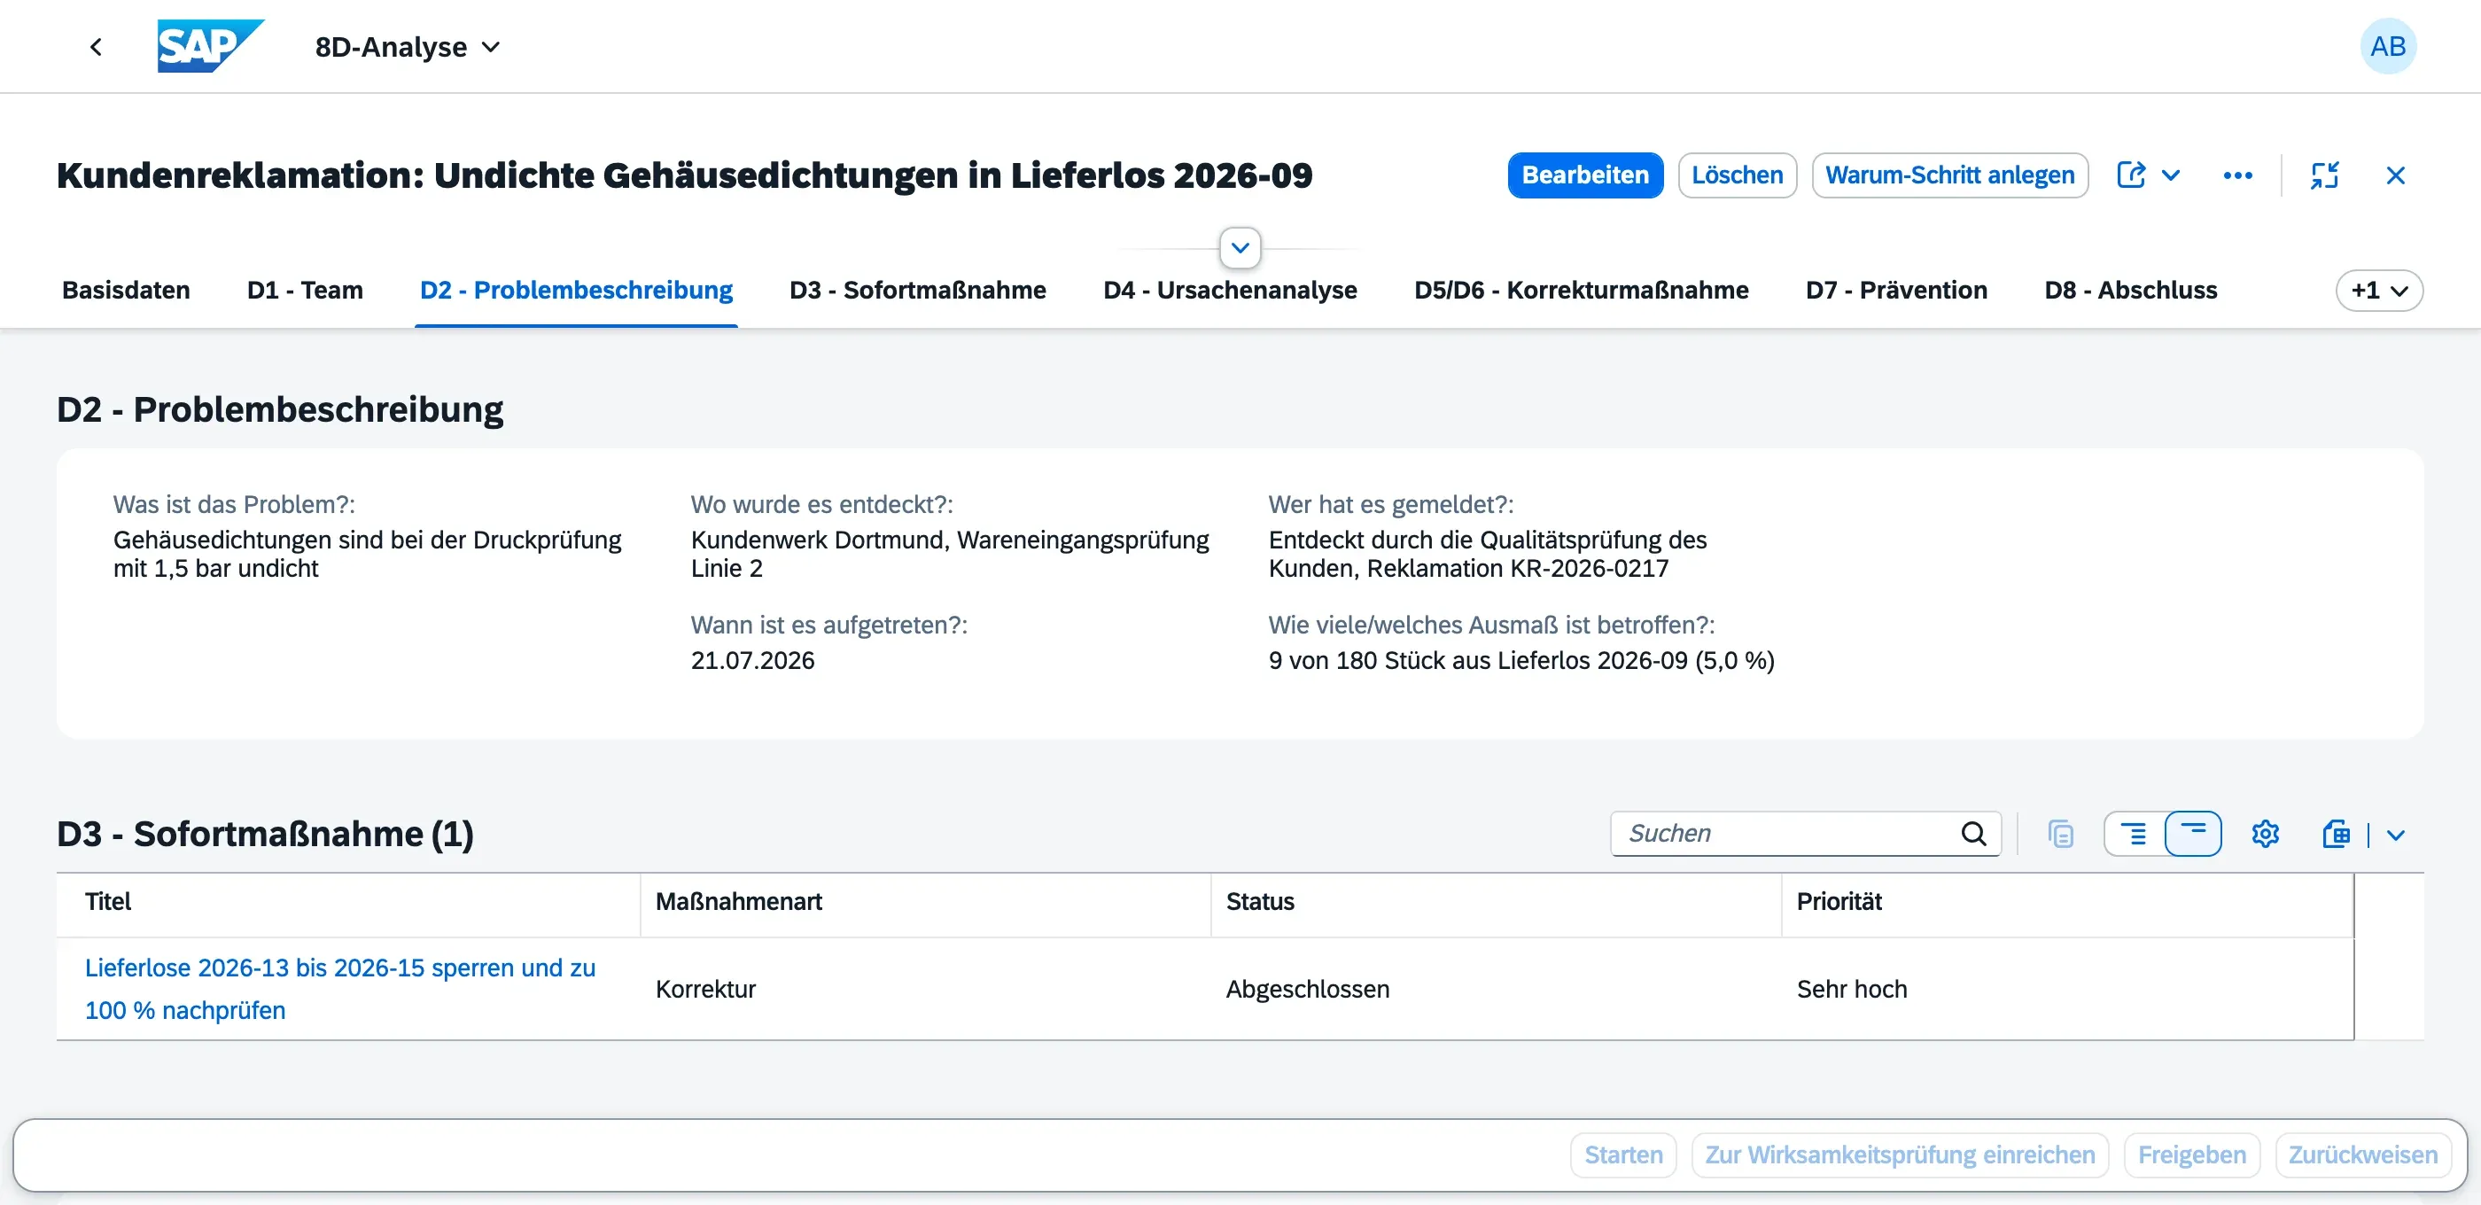Click the Abgeschlossen status cell
The height and width of the screenshot is (1205, 2481).
pyautogui.click(x=1308, y=989)
